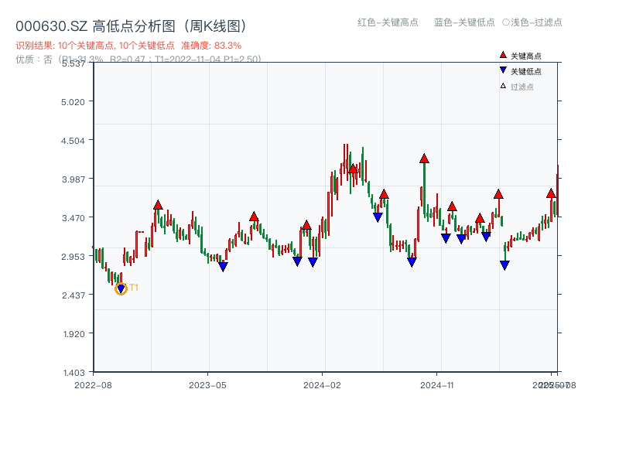Click the 2.953 y-axis label
Viewport: 619px width, 464px height.
tap(73, 257)
